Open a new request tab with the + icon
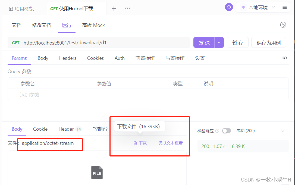The height and width of the screenshot is (185, 295). click(x=114, y=8)
